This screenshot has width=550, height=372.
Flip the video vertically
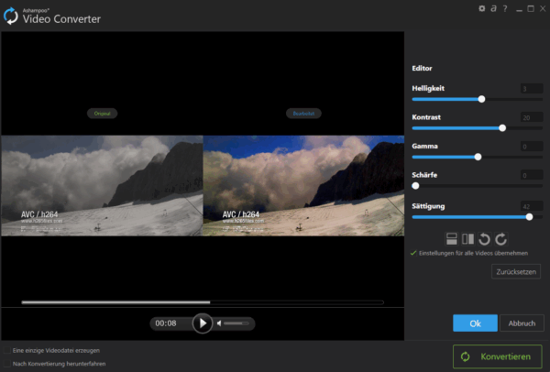click(x=451, y=239)
